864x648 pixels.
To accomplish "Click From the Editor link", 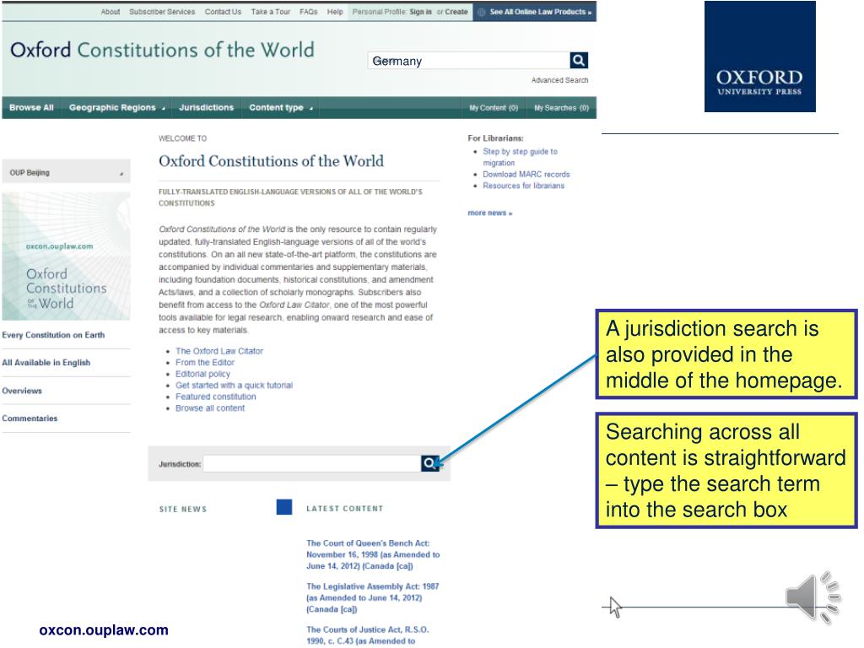I will (205, 363).
